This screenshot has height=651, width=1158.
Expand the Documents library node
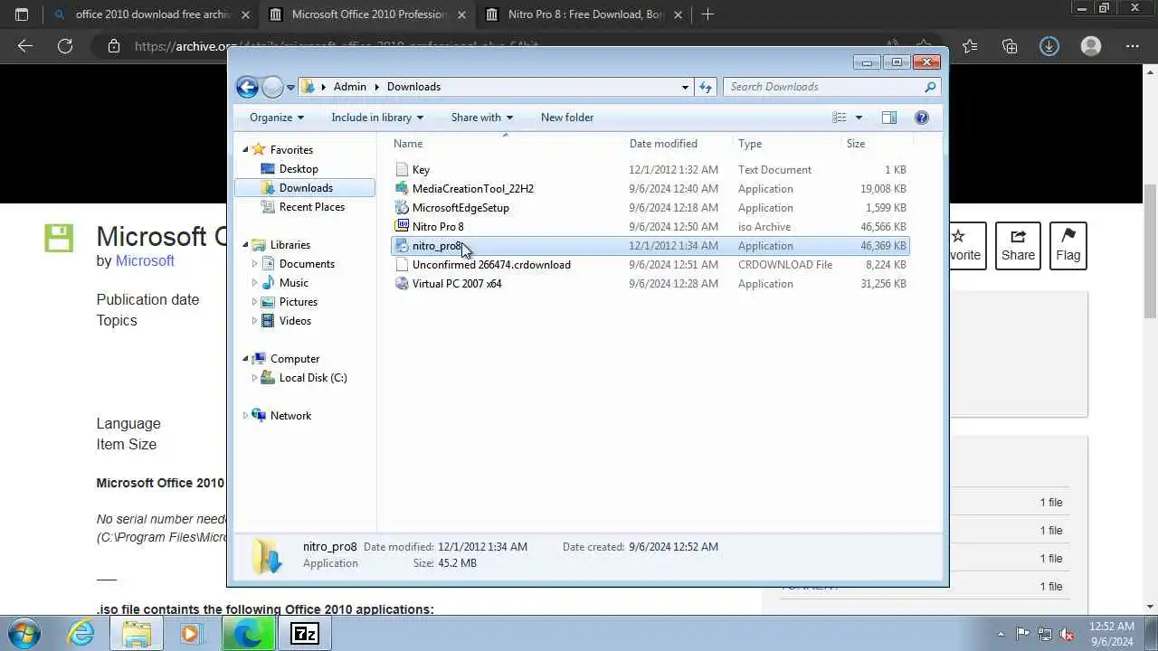pyautogui.click(x=254, y=264)
